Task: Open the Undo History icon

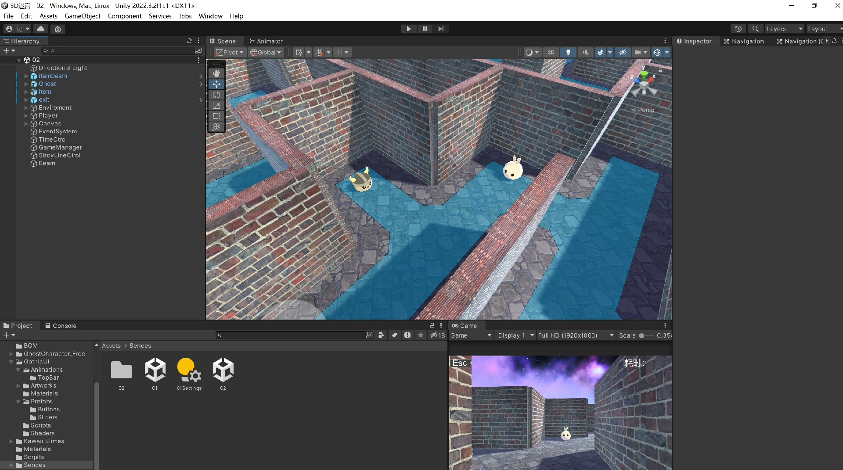Action: pos(739,29)
